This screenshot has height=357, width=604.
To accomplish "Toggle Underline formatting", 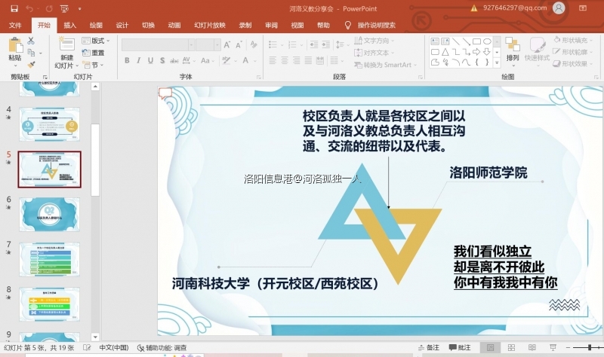I will pos(150,60).
